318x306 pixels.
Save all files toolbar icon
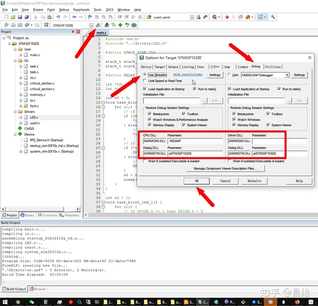tap(26, 17)
